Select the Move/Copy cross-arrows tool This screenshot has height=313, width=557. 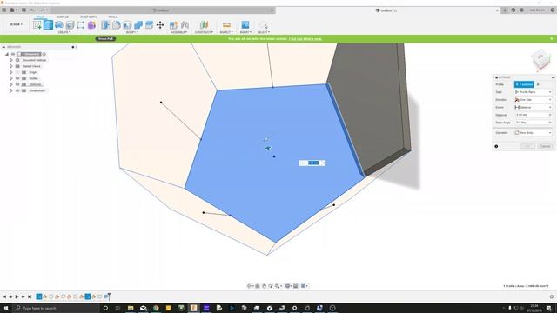pyautogui.click(x=160, y=25)
